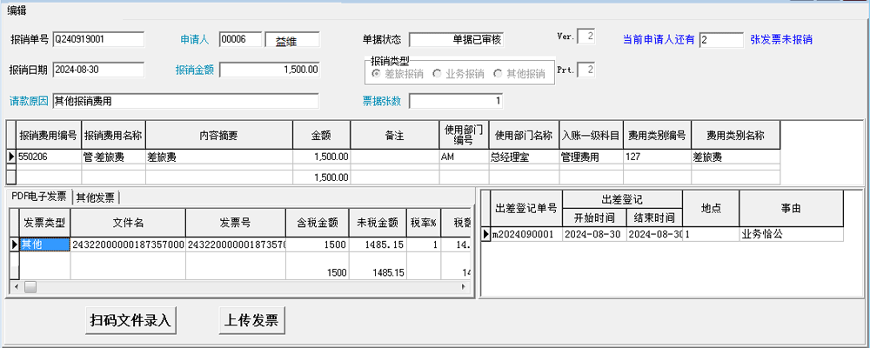Screen dimensions: 870x348
Task: Open the 其他发票 tab
Action: click(x=96, y=197)
